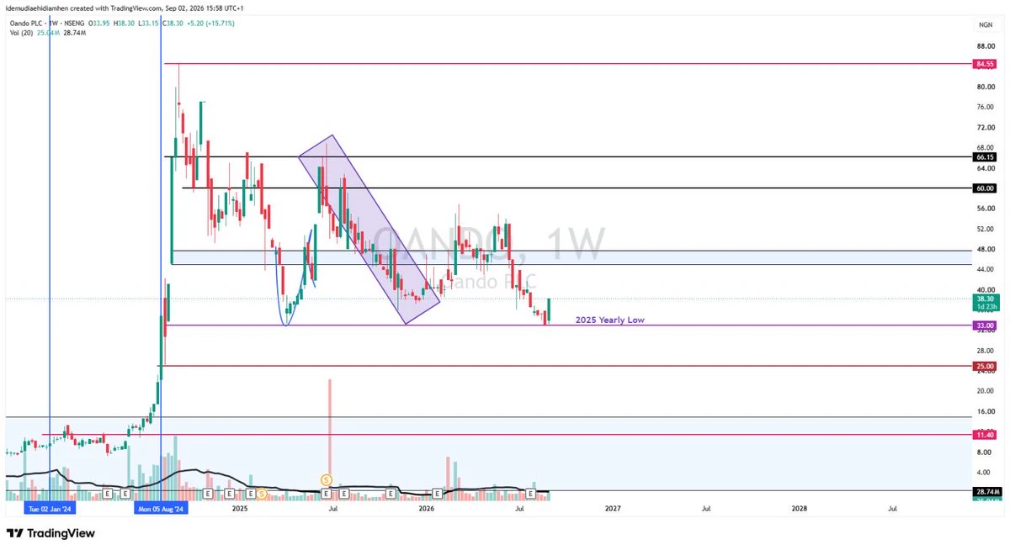The width and height of the screenshot is (1010, 550).
Task: Click the 2026 time axis label
Action: coord(426,509)
